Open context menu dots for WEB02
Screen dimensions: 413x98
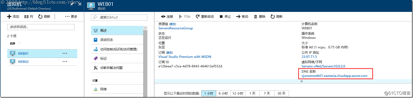[65, 62]
